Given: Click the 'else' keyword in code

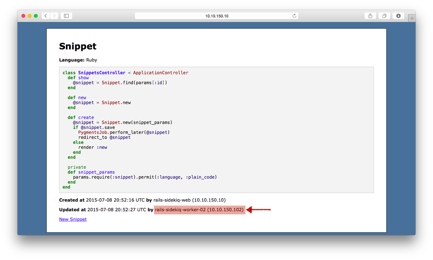Looking at the screenshot, I should point(78,142).
